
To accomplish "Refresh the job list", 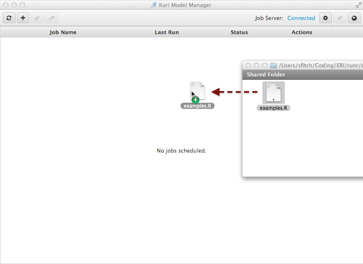I will pos(9,18).
